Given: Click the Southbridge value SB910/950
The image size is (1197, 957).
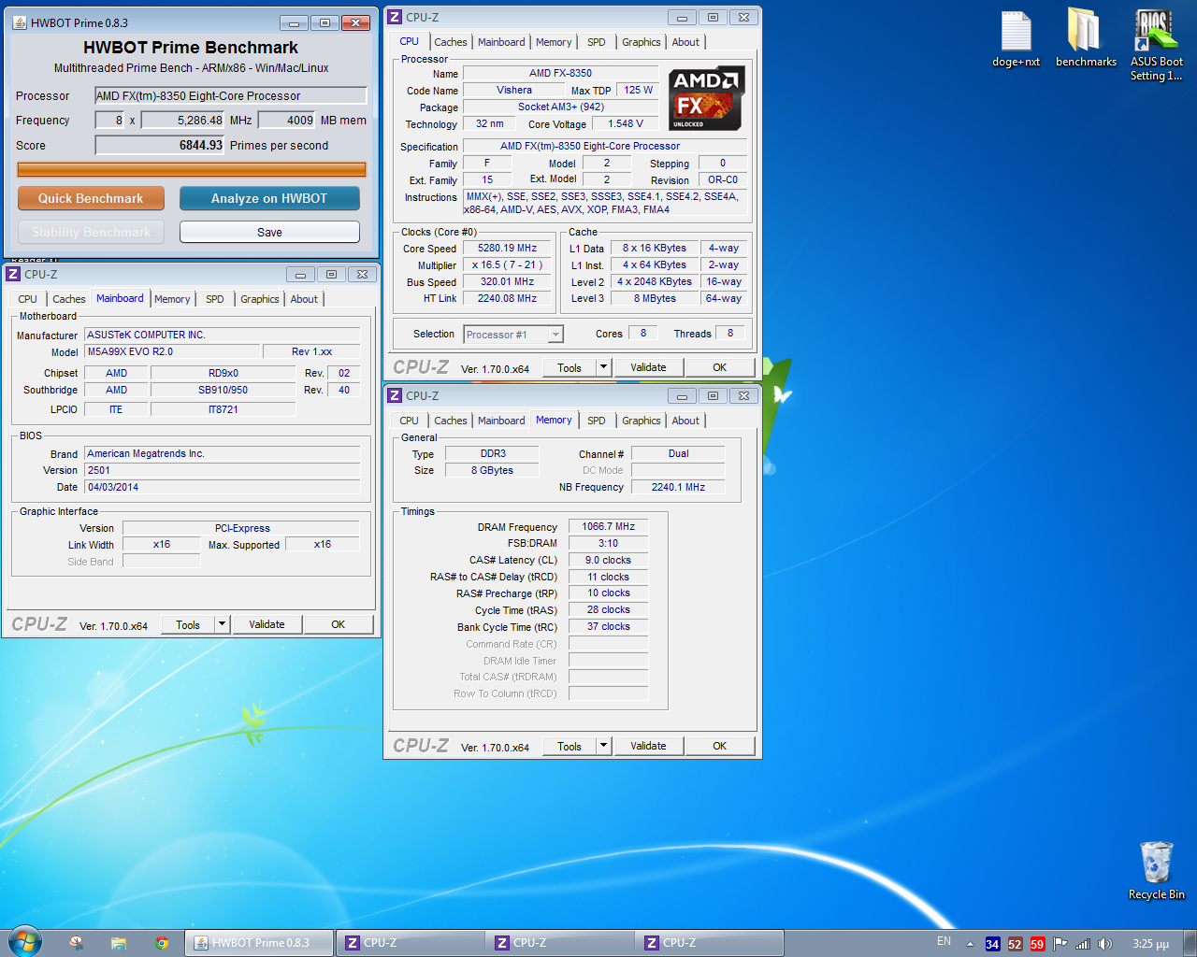Looking at the screenshot, I should (223, 390).
